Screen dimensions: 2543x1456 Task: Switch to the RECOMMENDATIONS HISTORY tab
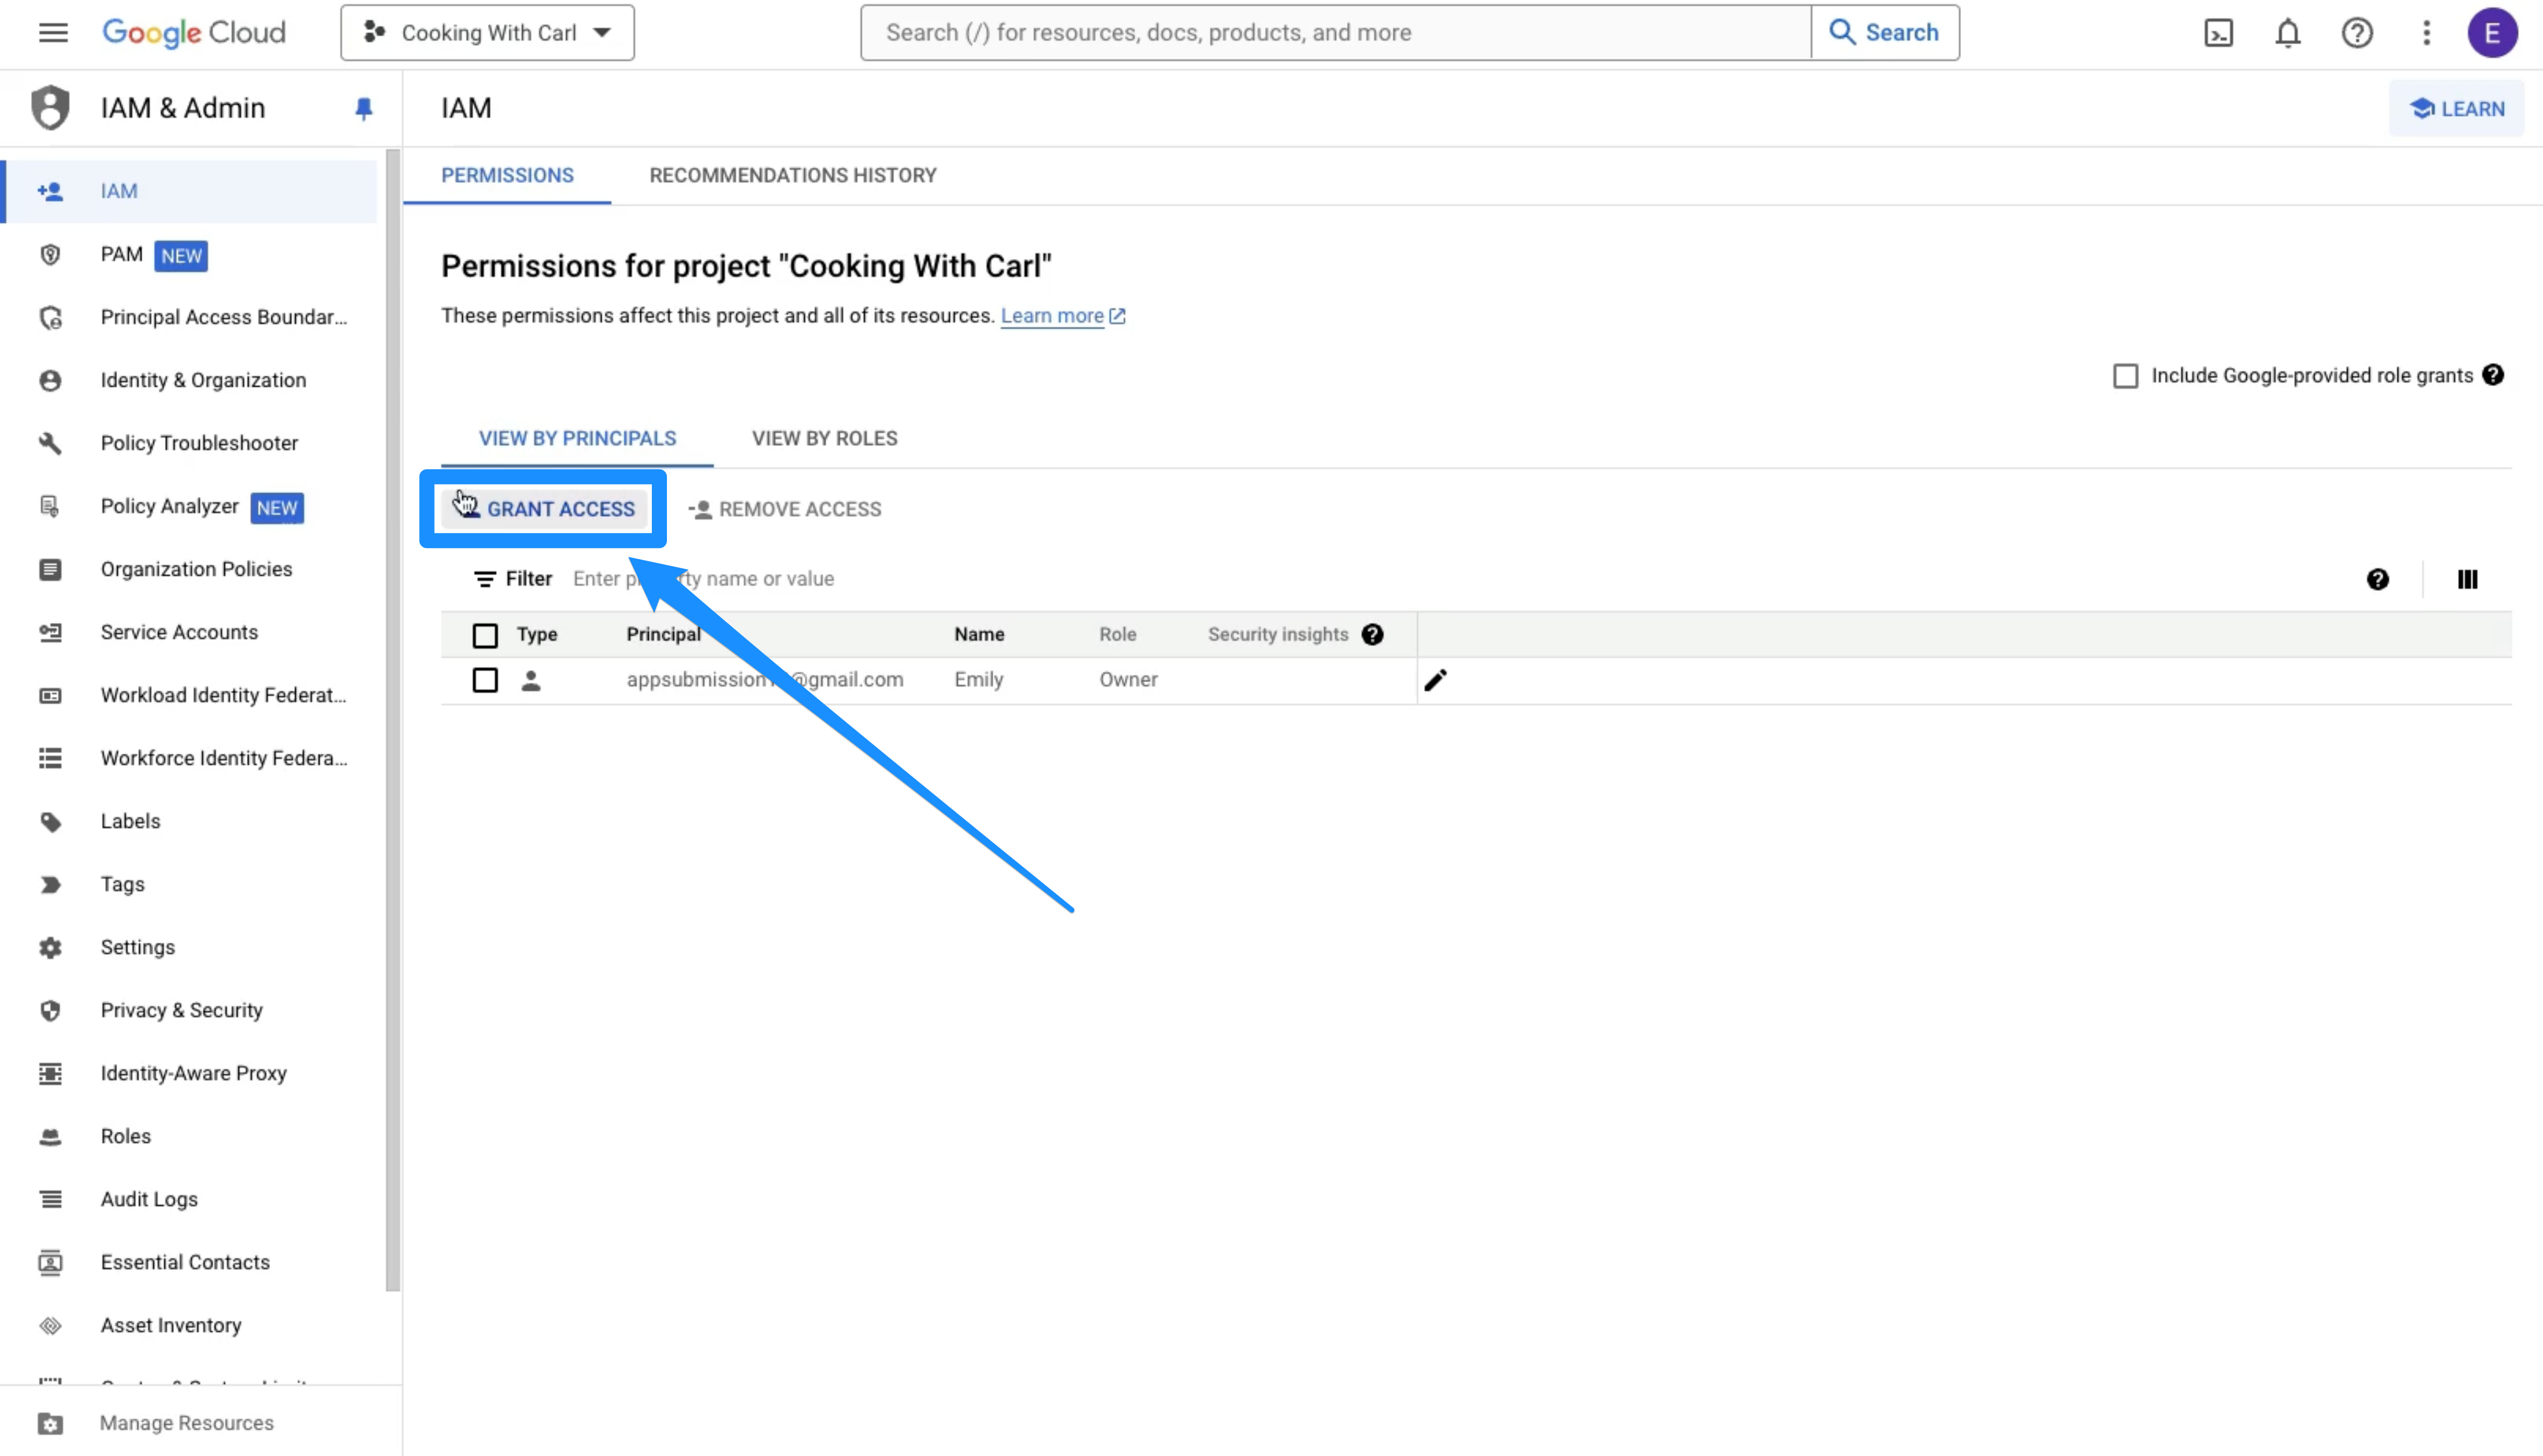[x=792, y=175]
